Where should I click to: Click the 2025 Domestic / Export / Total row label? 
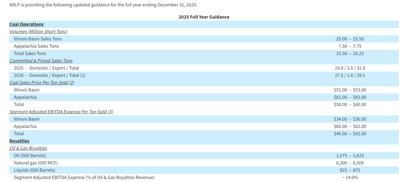(47, 68)
